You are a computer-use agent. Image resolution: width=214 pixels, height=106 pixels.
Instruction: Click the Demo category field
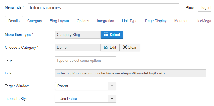point(78,48)
